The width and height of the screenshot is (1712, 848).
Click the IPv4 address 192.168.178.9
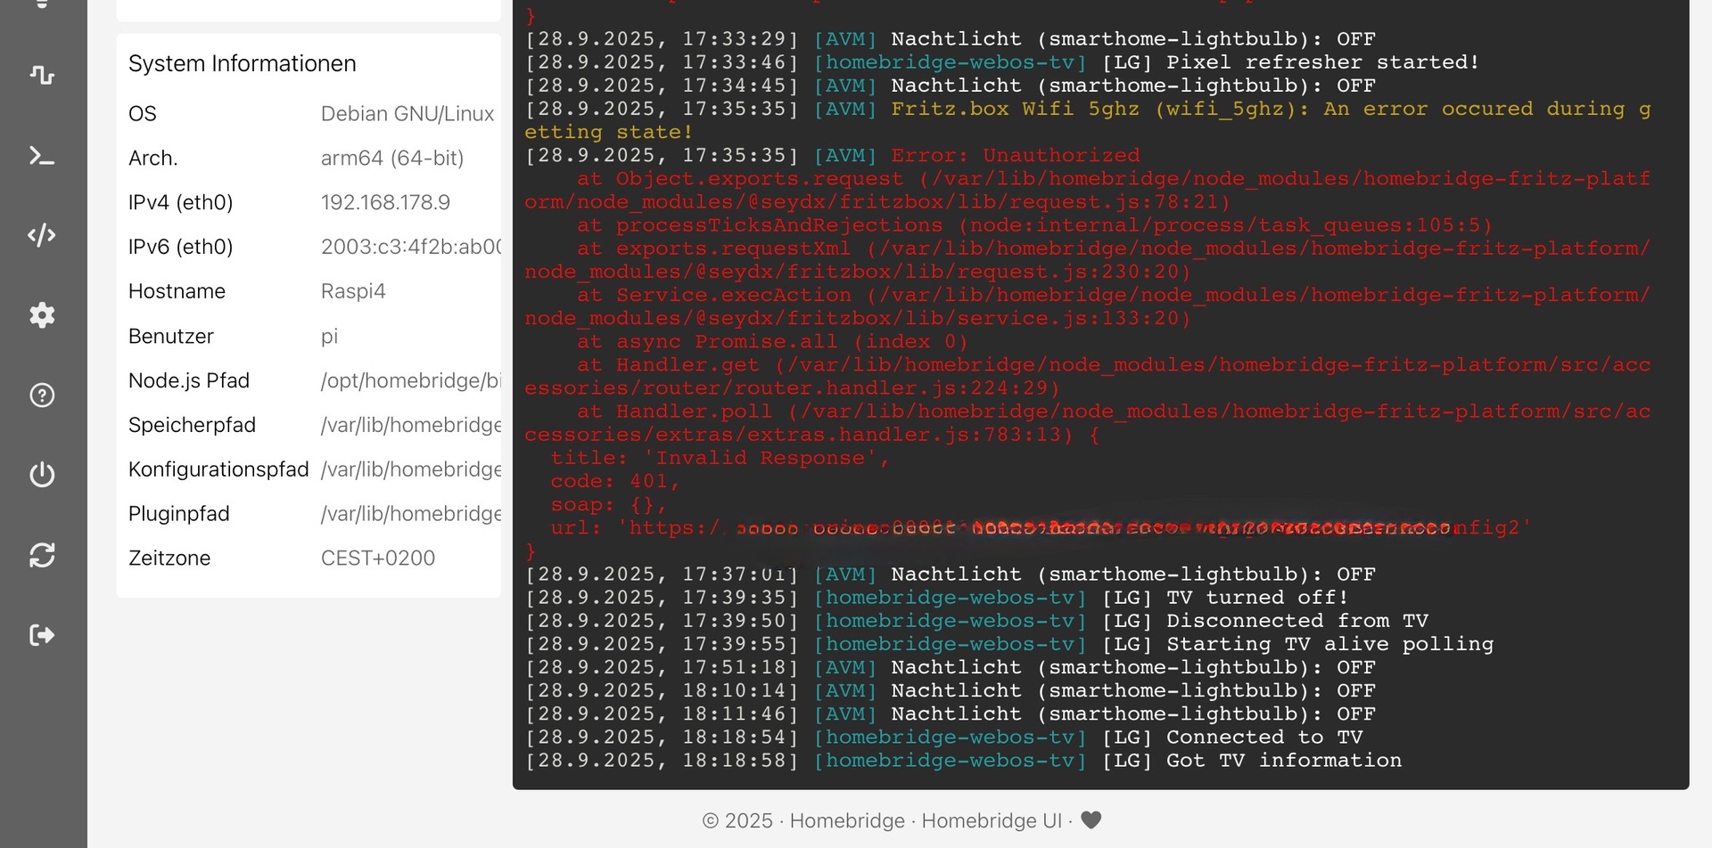pos(385,202)
